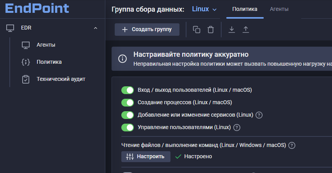The image size is (332, 173).
Task: Turn off Управление пользователями (Linux) switch
Action: click(128, 127)
